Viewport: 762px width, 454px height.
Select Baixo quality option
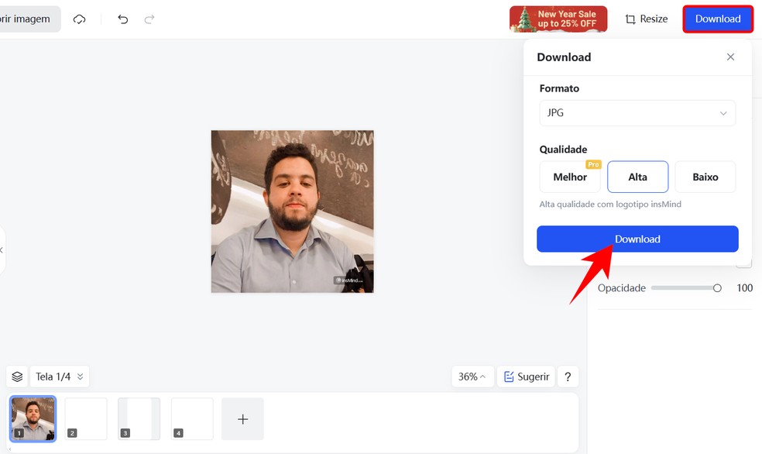[705, 177]
